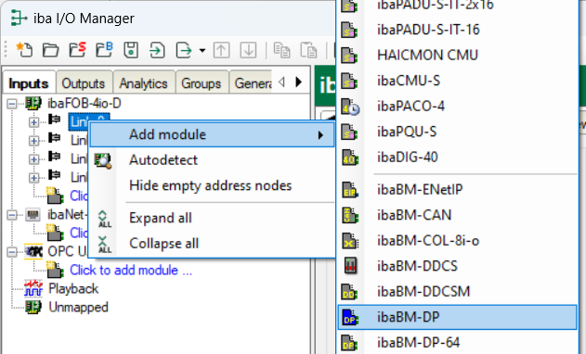The image size is (586, 354).
Task: Click the new configuration toolbar icon
Action: point(24,50)
